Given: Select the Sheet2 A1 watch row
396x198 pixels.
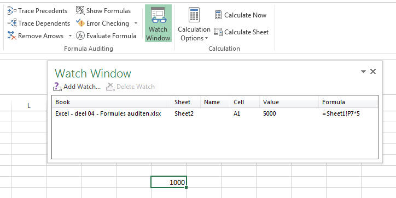Looking at the screenshot, I should (x=215, y=113).
